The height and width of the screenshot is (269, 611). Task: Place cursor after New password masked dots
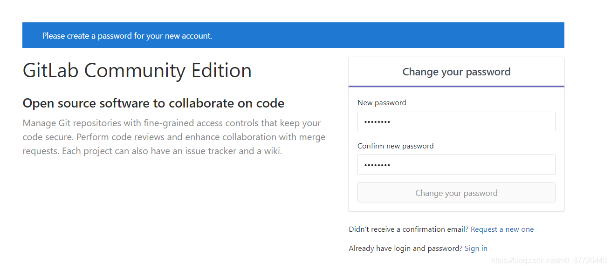tap(391, 122)
